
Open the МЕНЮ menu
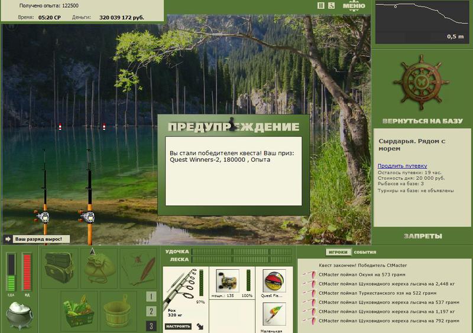point(354,6)
